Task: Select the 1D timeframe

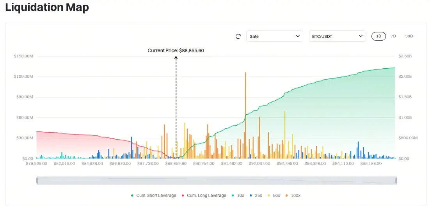Action: click(378, 36)
